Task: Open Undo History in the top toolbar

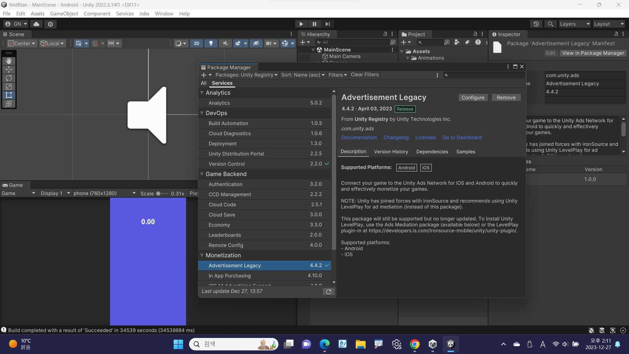Action: [536, 24]
